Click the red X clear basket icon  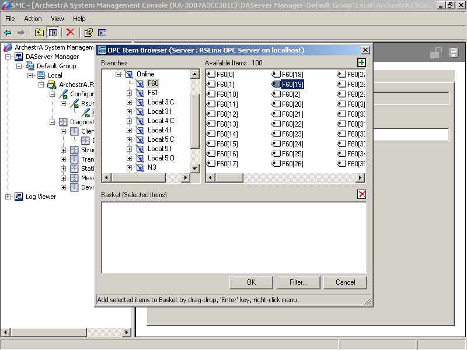(x=362, y=194)
